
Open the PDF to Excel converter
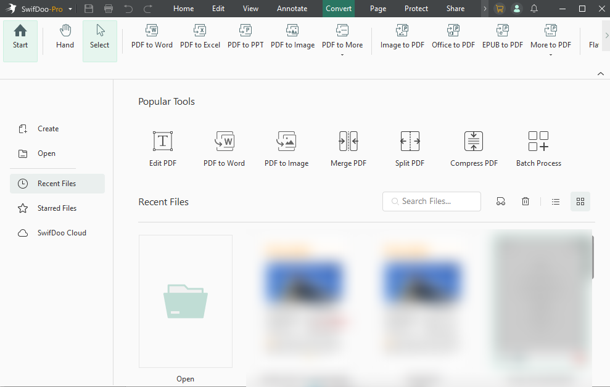tap(200, 37)
